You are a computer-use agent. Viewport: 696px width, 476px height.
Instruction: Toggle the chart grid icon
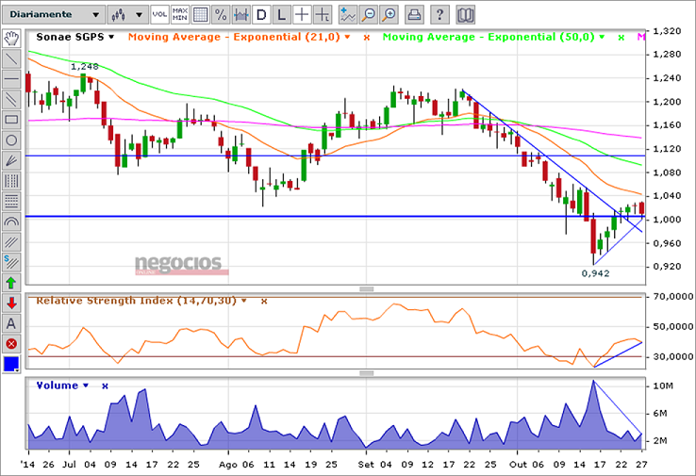click(200, 15)
